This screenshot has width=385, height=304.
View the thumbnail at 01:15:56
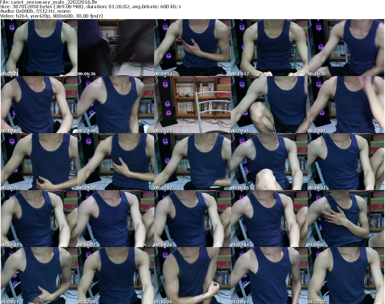click(192, 276)
